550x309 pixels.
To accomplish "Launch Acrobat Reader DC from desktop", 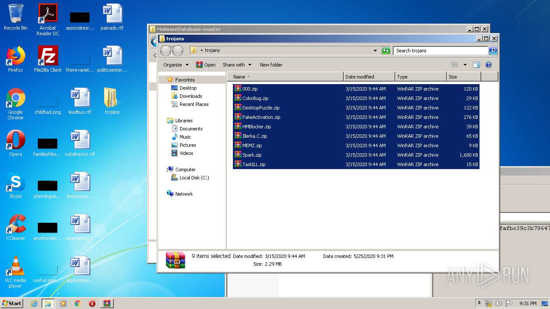I will [x=48, y=20].
